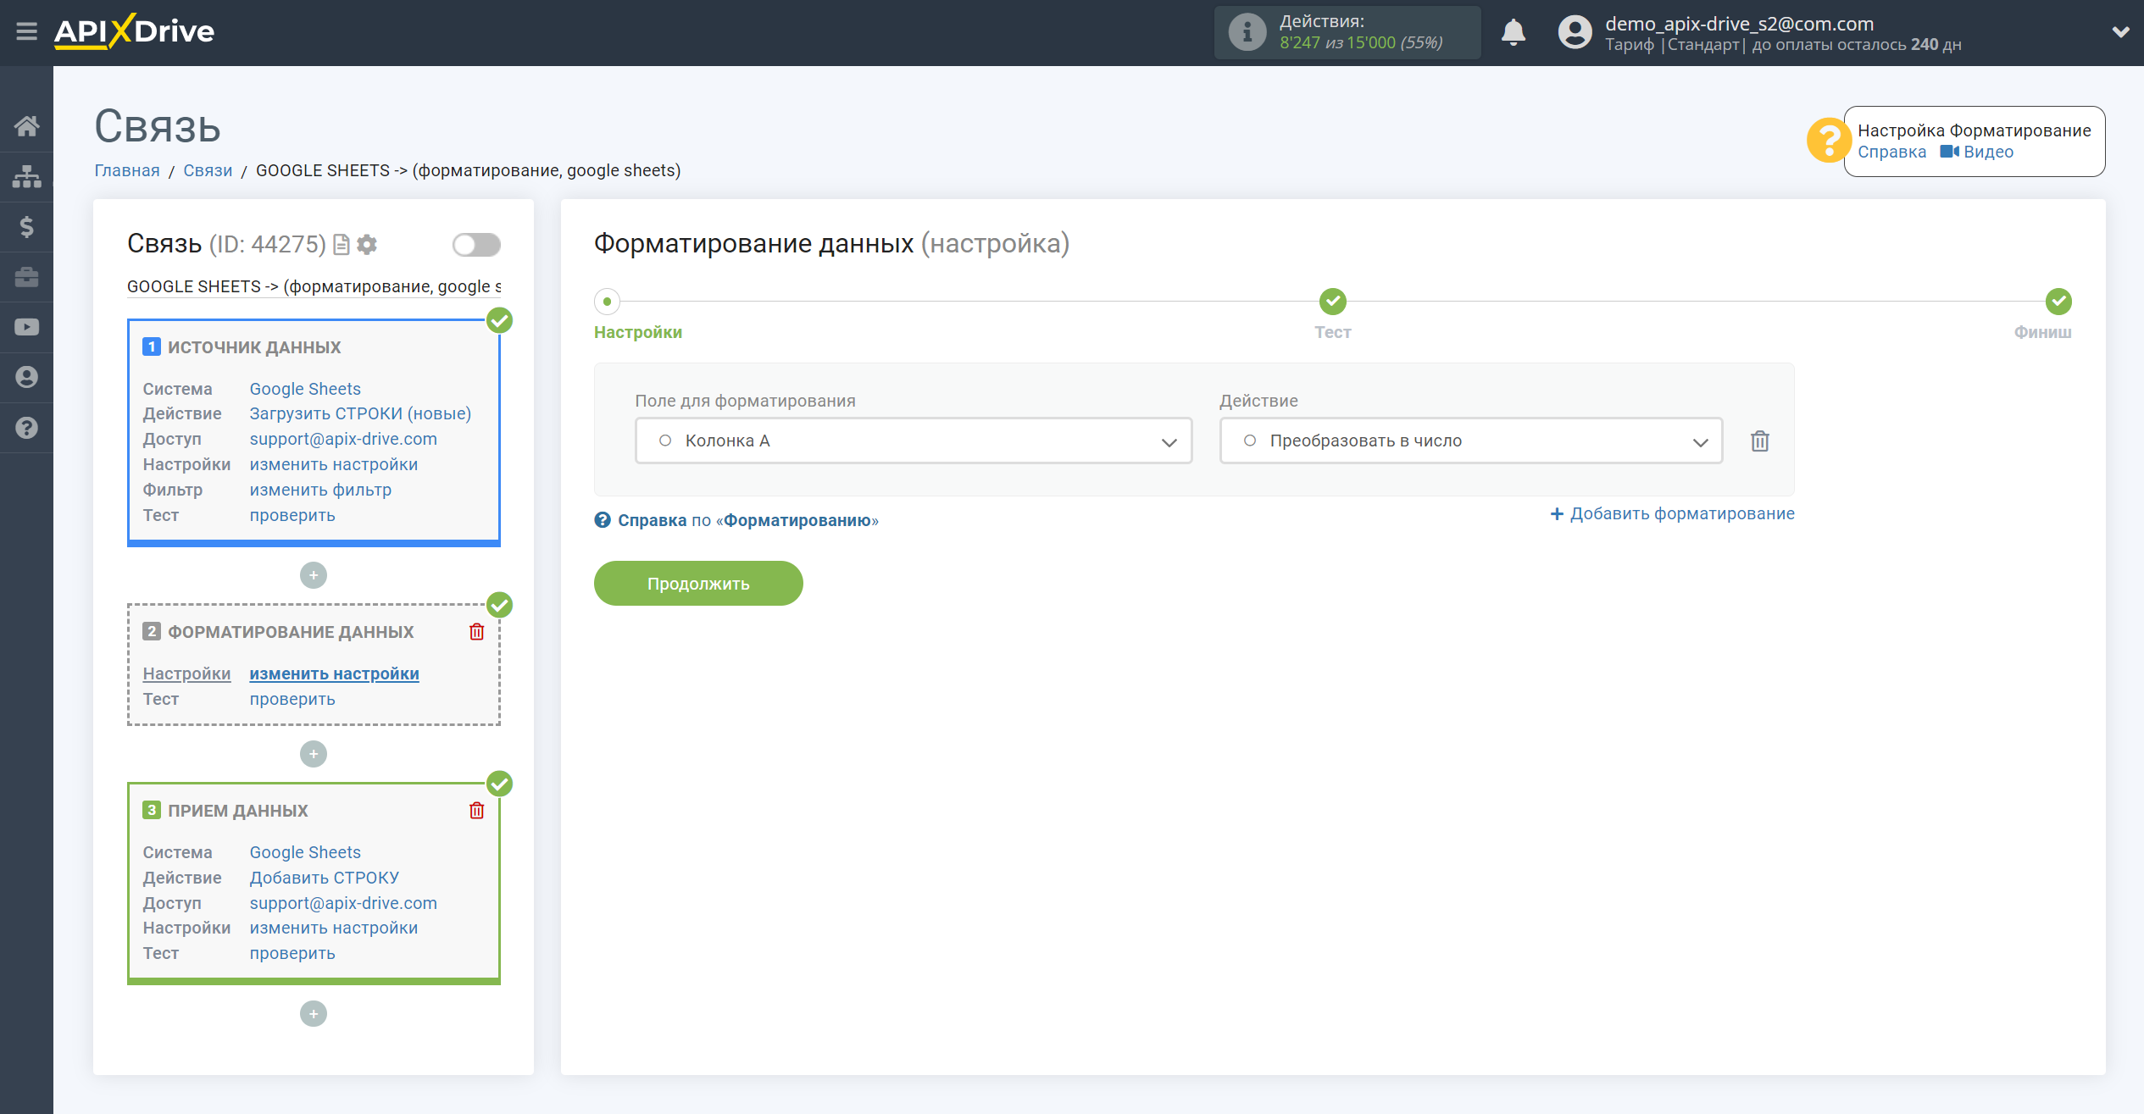Click the billing/dollar sidebar icon
The width and height of the screenshot is (2144, 1114).
[x=25, y=224]
